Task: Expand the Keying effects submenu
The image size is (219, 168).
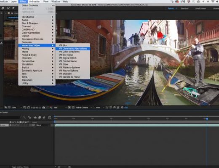Action: tap(37, 48)
